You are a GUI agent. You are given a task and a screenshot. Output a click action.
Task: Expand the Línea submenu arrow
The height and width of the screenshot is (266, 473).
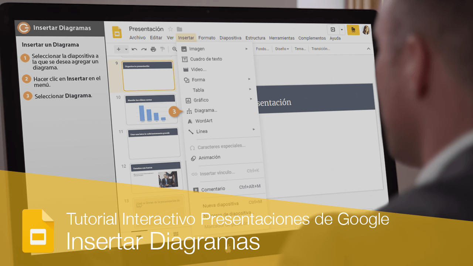pyautogui.click(x=254, y=129)
